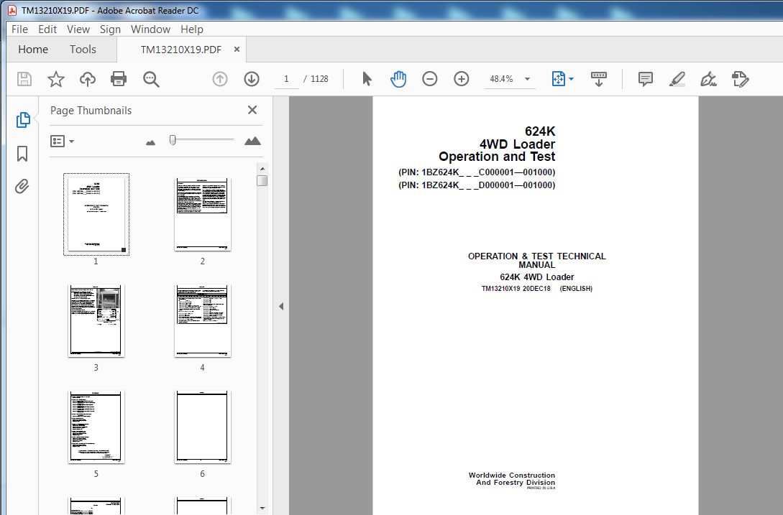The width and height of the screenshot is (783, 515).
Task: Print the document using printer icon
Action: coord(119,79)
